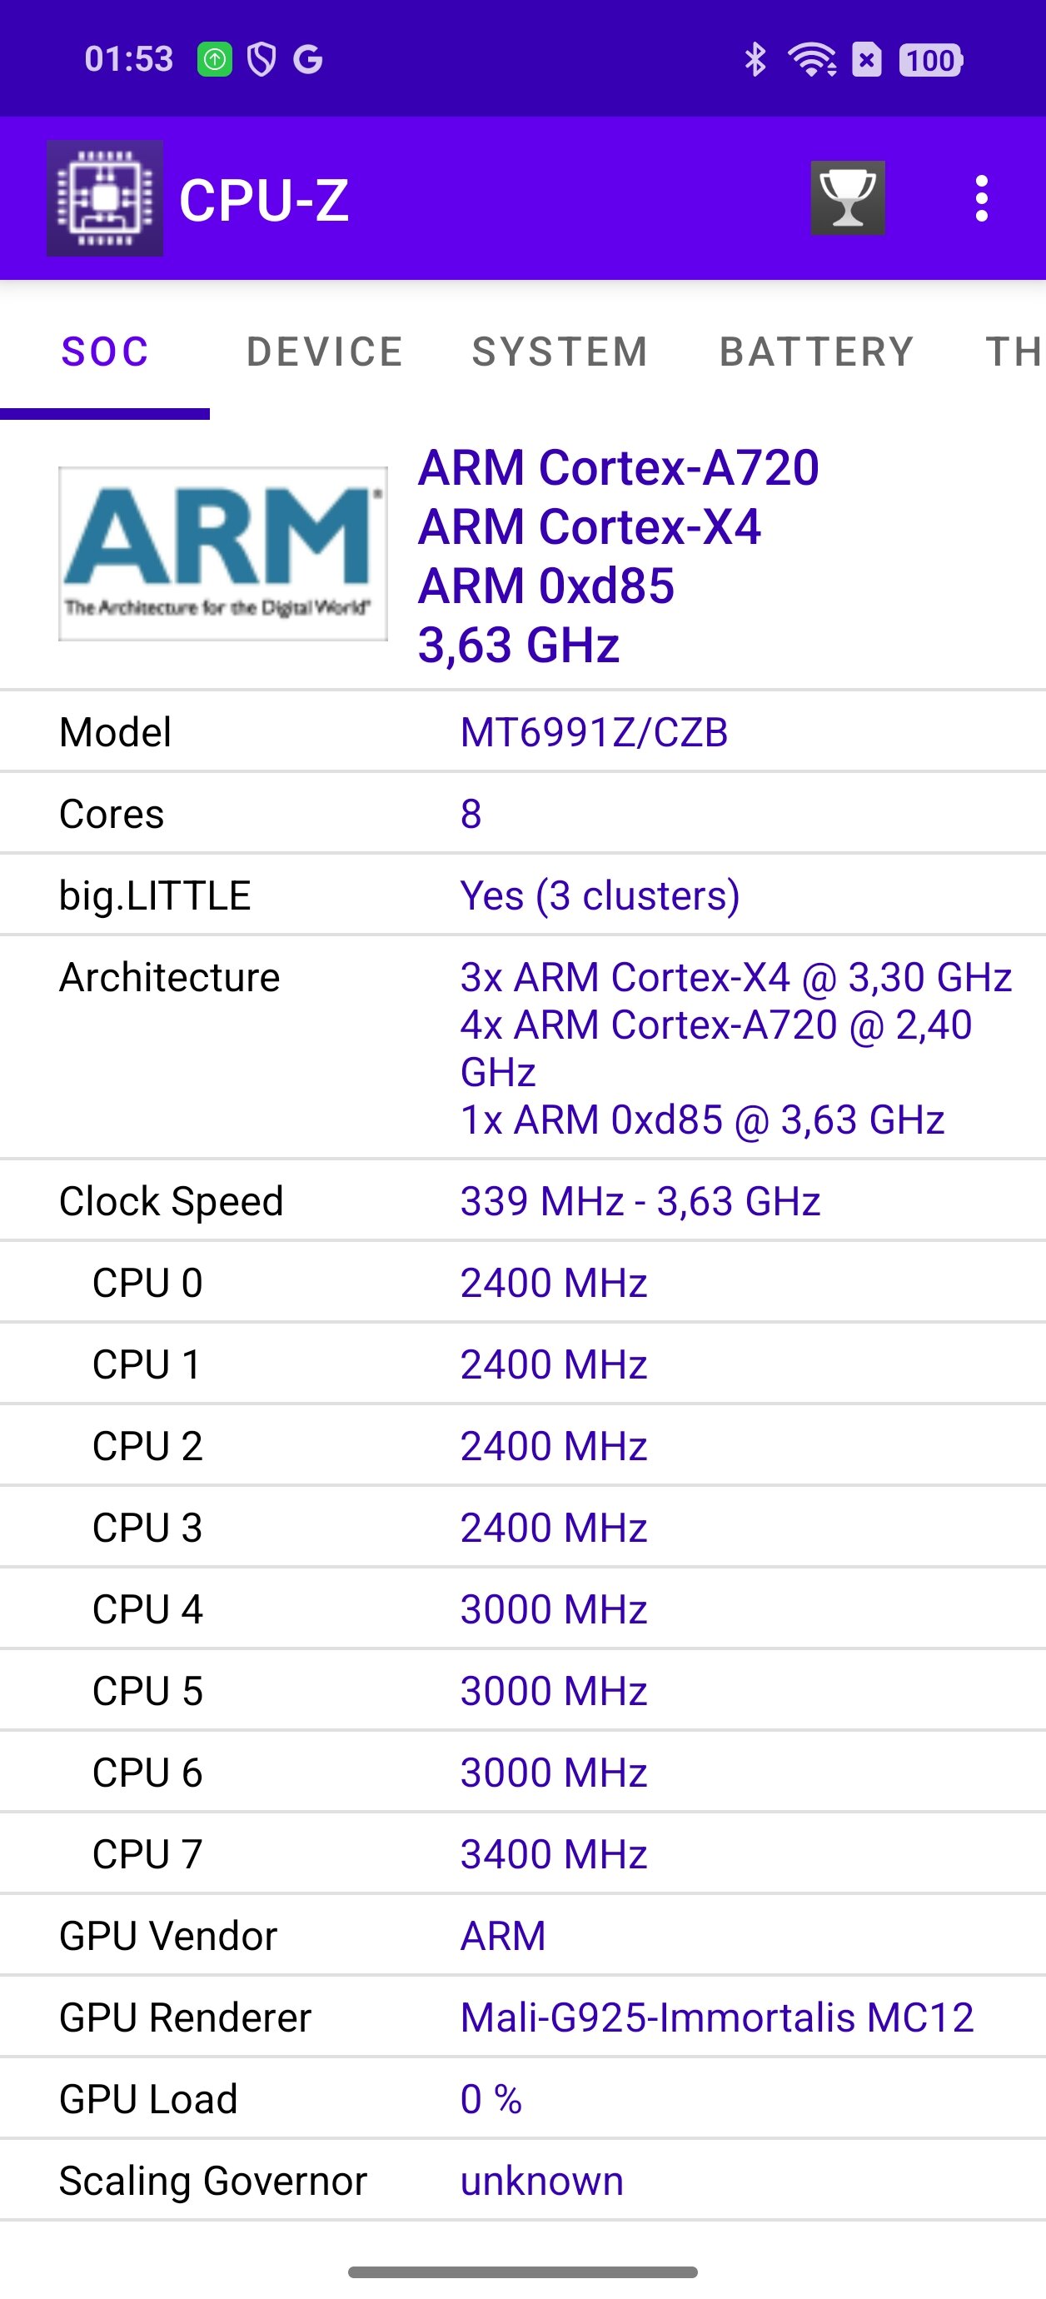Tap the Architecture details row

(x=523, y=1048)
